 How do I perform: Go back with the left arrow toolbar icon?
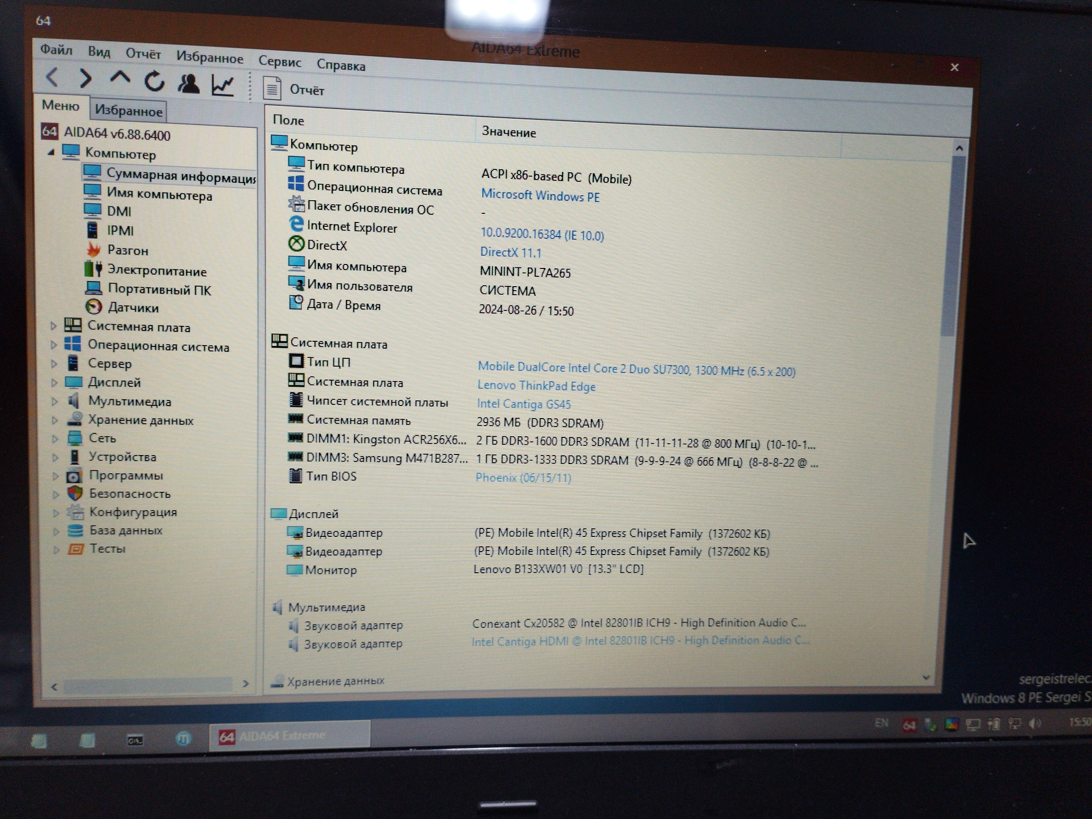coord(52,77)
